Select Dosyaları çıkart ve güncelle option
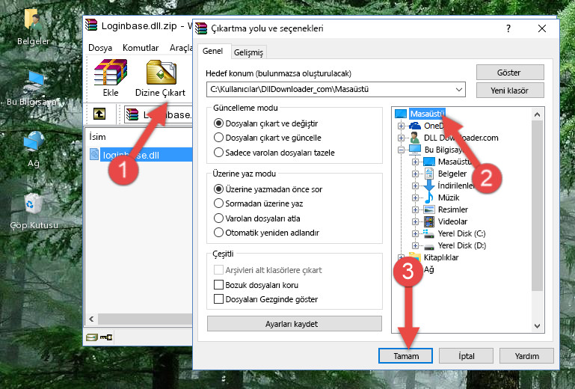Screen dimensions: 575x389 pyautogui.click(x=218, y=138)
